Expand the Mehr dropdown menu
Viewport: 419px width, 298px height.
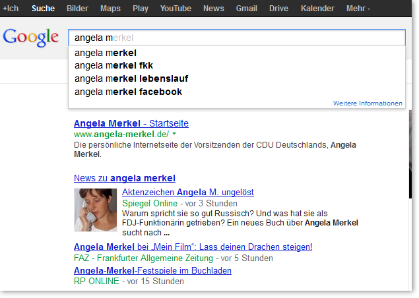358,9
